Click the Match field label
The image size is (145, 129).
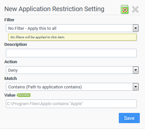[x=10, y=79]
